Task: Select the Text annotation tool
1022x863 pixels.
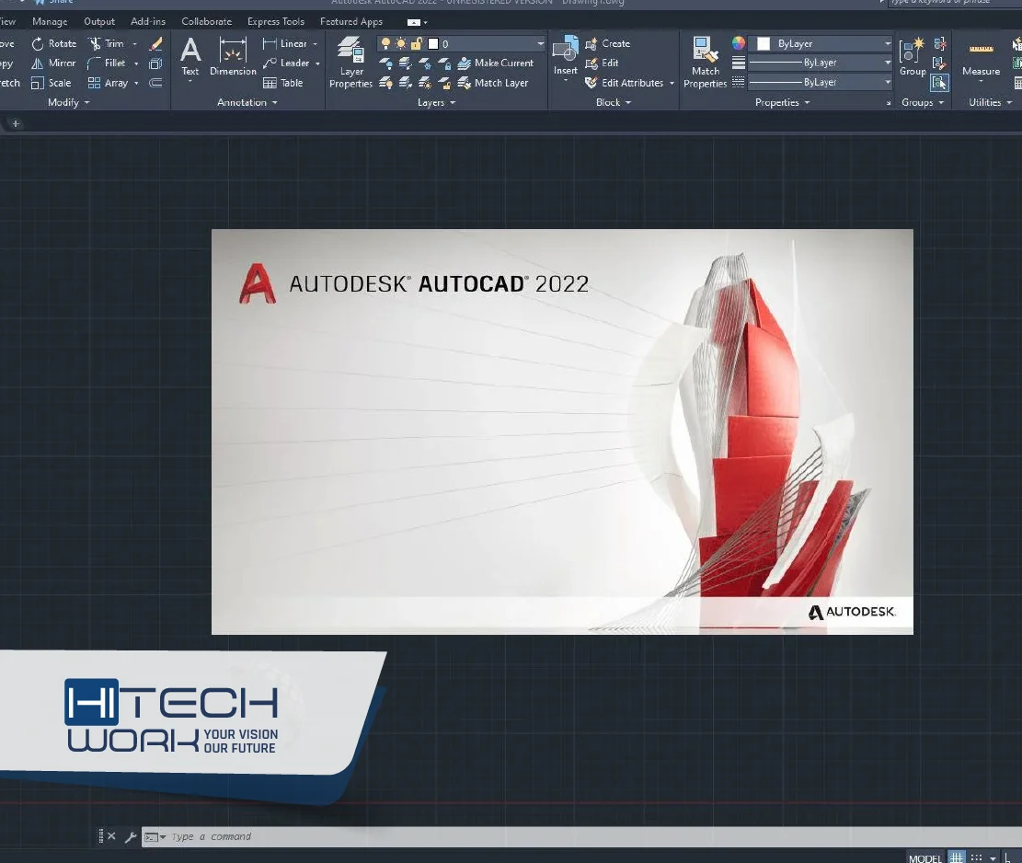Action: tap(190, 57)
